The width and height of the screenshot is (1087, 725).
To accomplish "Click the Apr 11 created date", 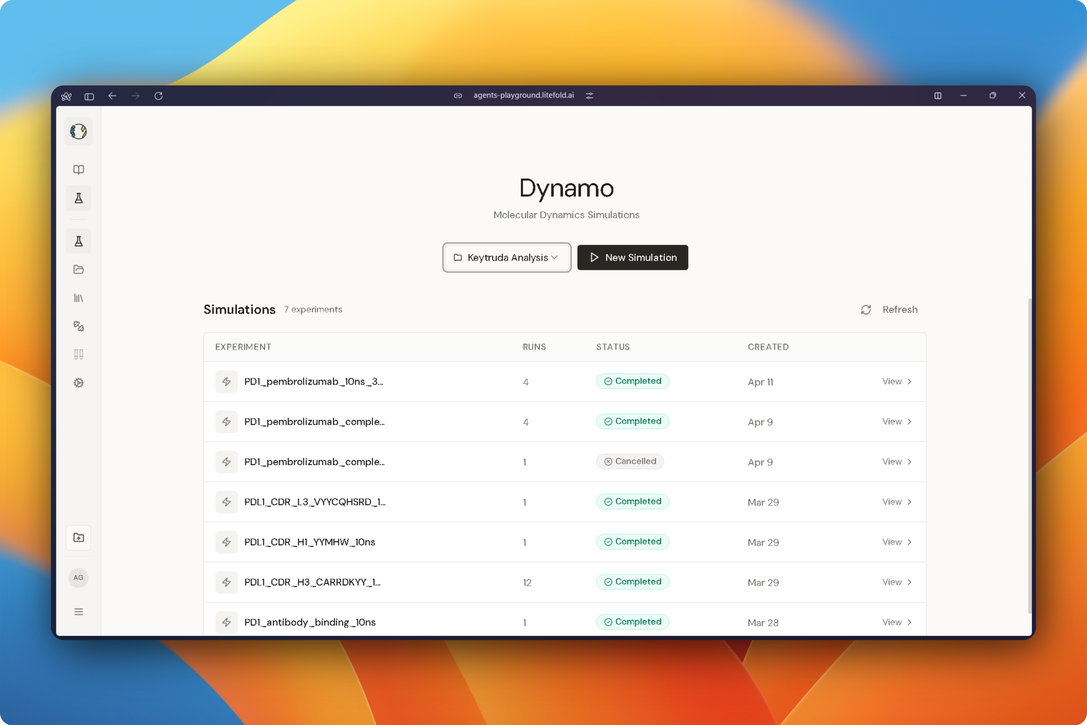I will tap(760, 382).
